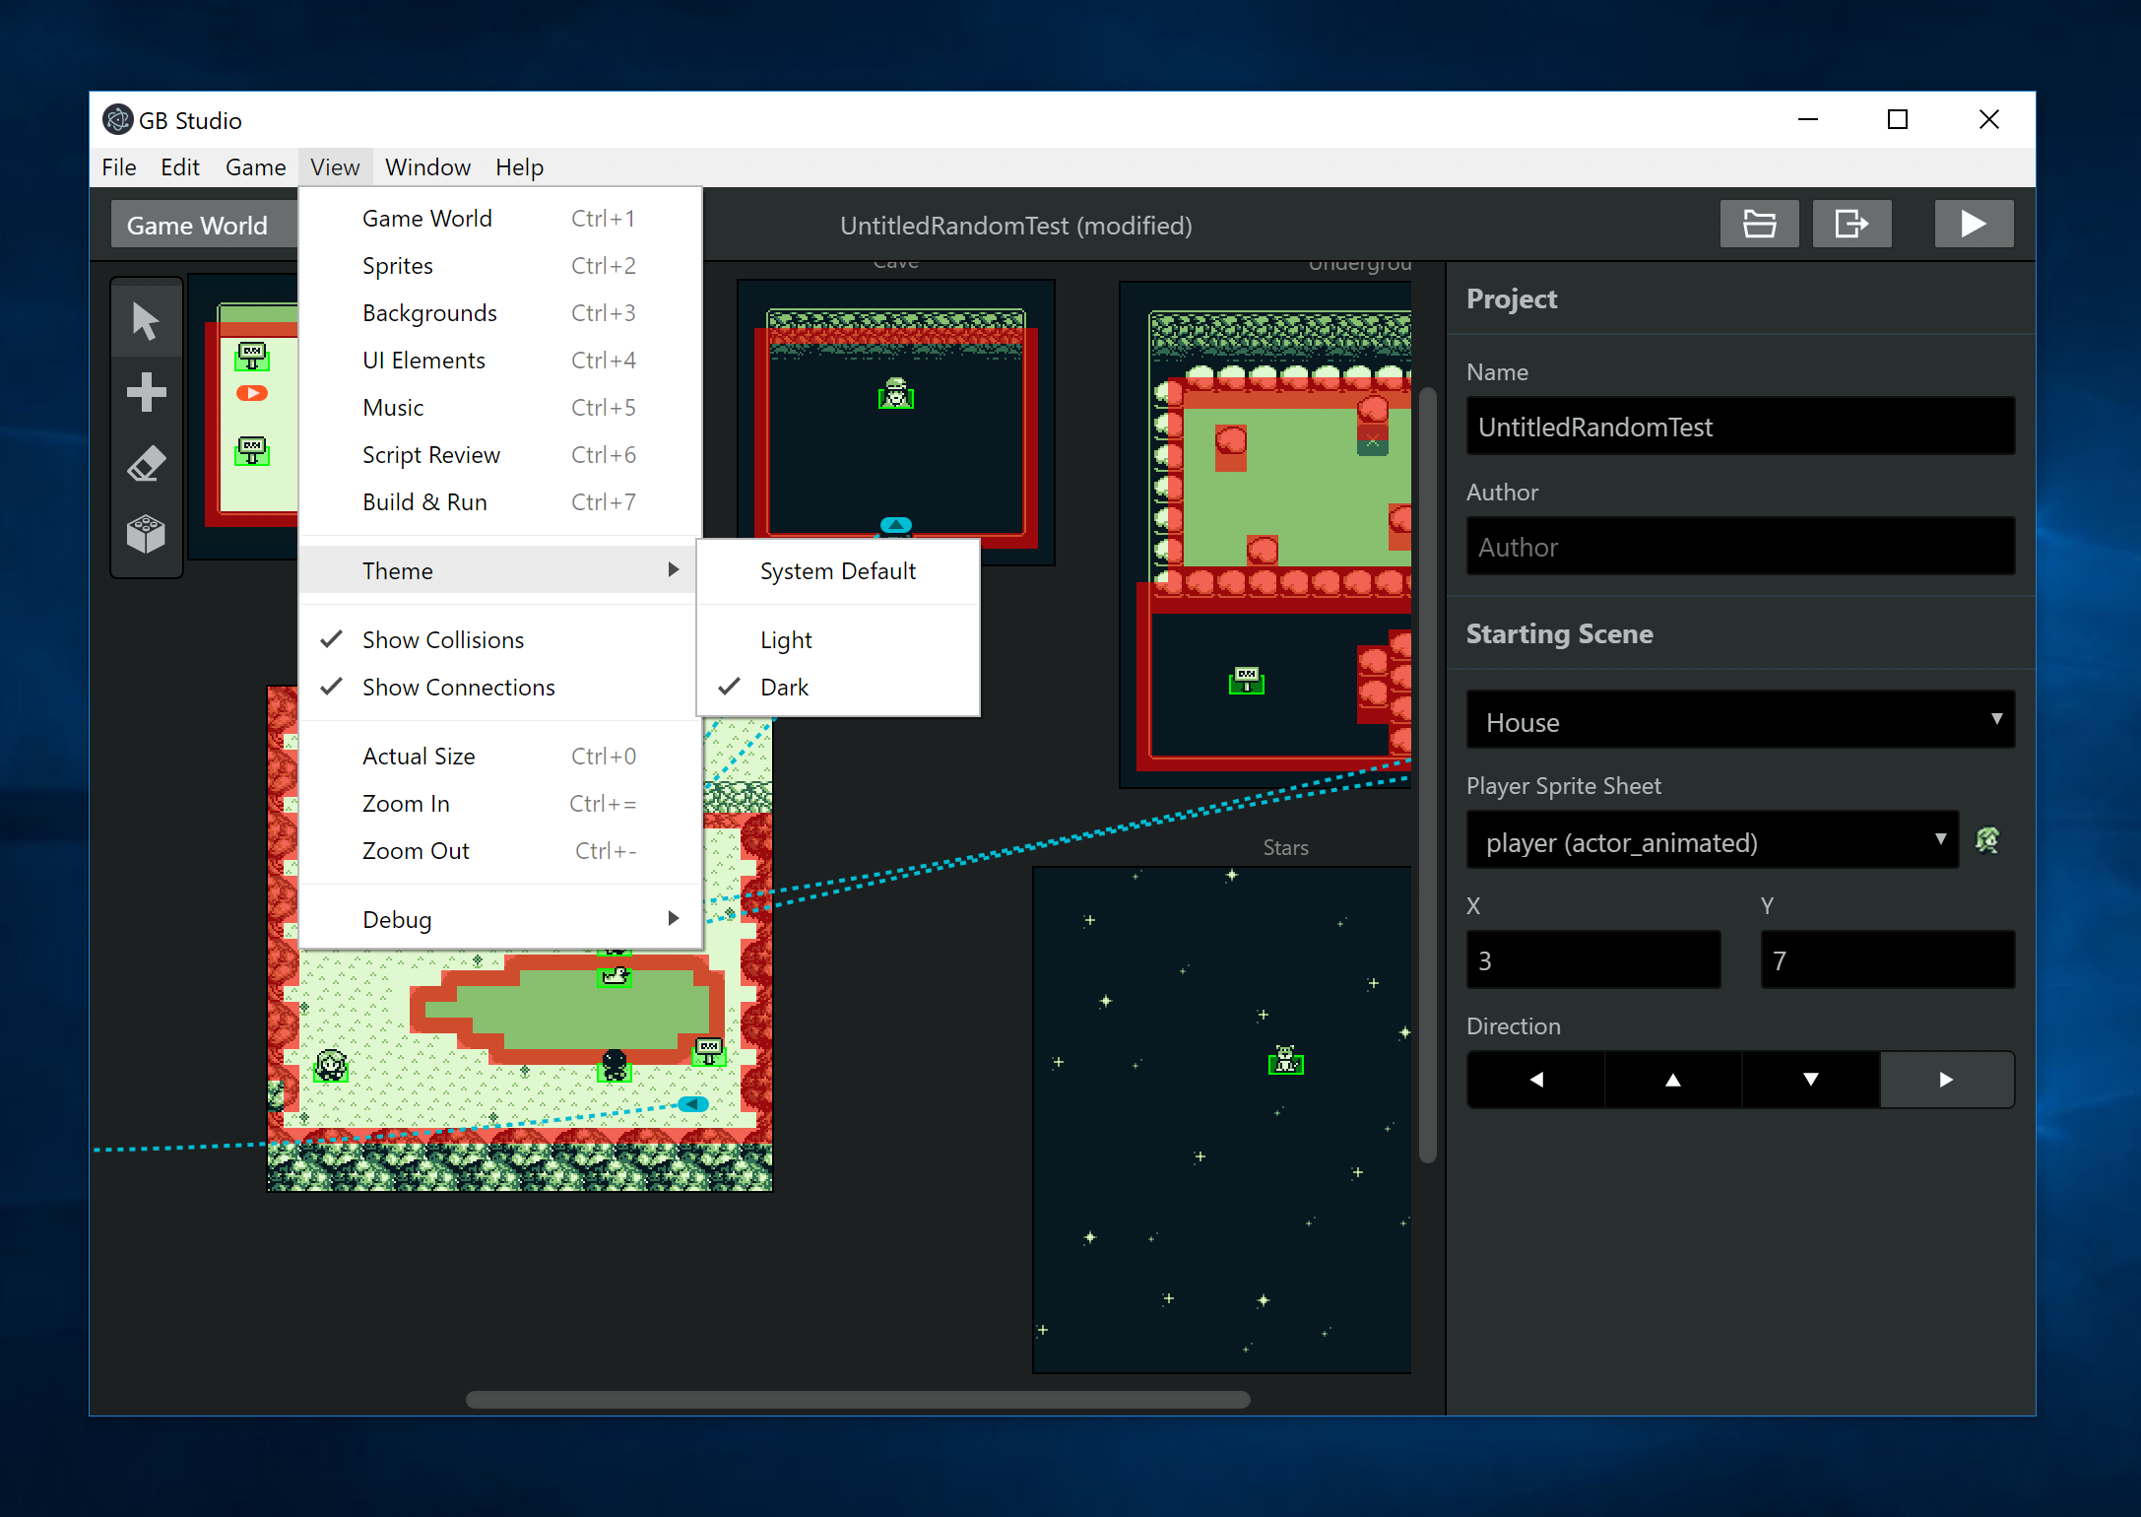Close the View menu
The width and height of the screenshot is (2141, 1517).
pos(335,167)
